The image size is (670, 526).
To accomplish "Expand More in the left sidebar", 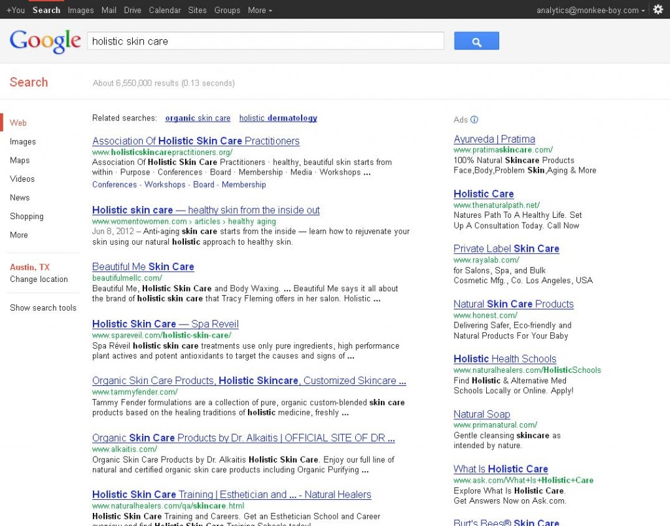I will (19, 235).
